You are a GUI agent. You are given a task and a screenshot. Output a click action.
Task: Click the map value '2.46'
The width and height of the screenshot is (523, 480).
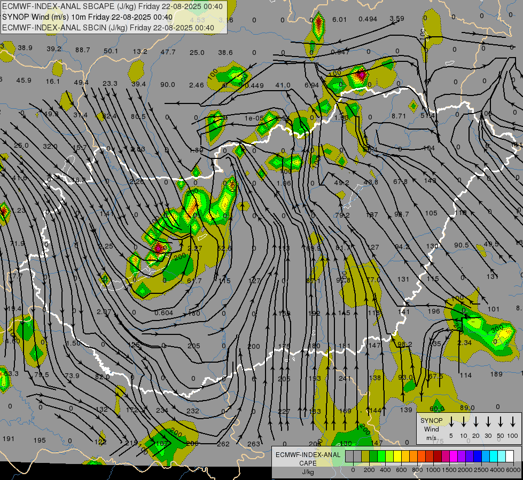pos(197,85)
